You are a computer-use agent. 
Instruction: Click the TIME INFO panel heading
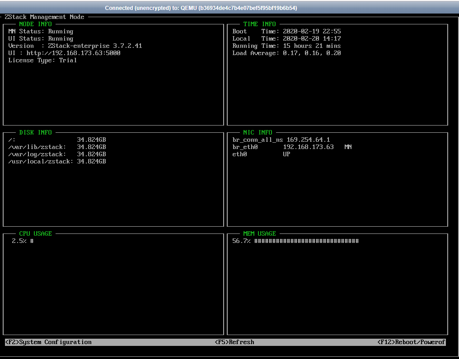click(x=259, y=24)
